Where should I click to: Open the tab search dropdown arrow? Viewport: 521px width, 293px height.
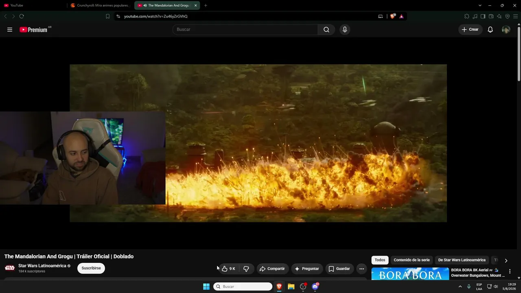pos(480,5)
